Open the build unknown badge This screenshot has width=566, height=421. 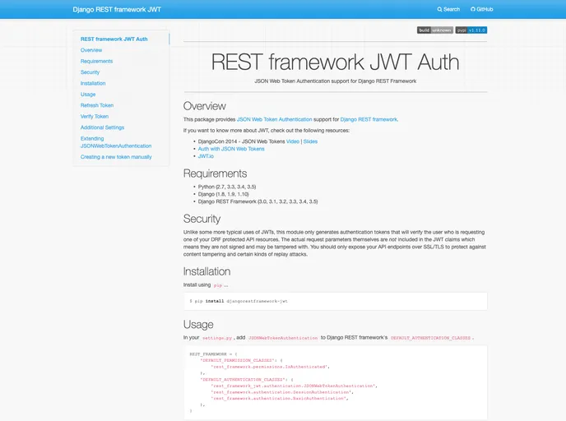point(435,30)
